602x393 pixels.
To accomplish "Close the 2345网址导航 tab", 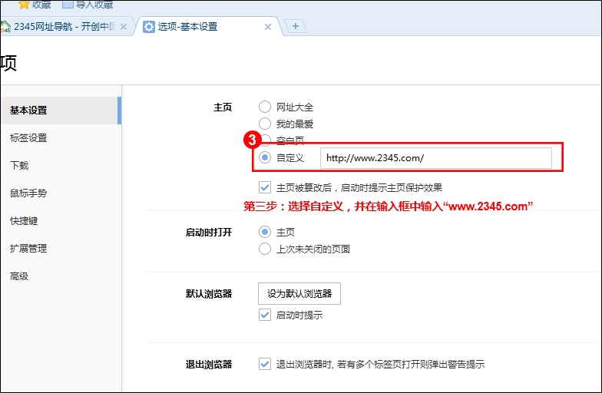I will coord(124,27).
